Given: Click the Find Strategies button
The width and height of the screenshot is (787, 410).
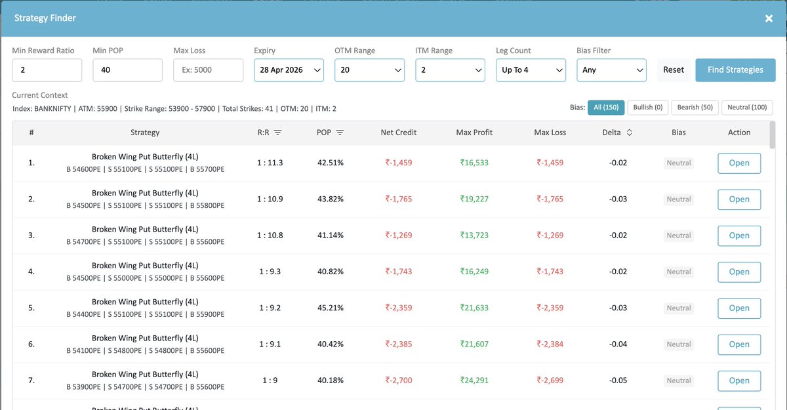Looking at the screenshot, I should [735, 70].
